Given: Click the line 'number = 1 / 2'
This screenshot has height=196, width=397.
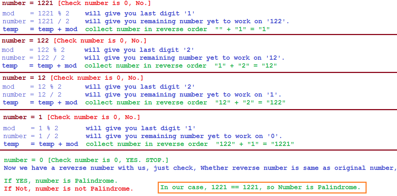Looking at the screenshot, I should [x=31, y=136].
